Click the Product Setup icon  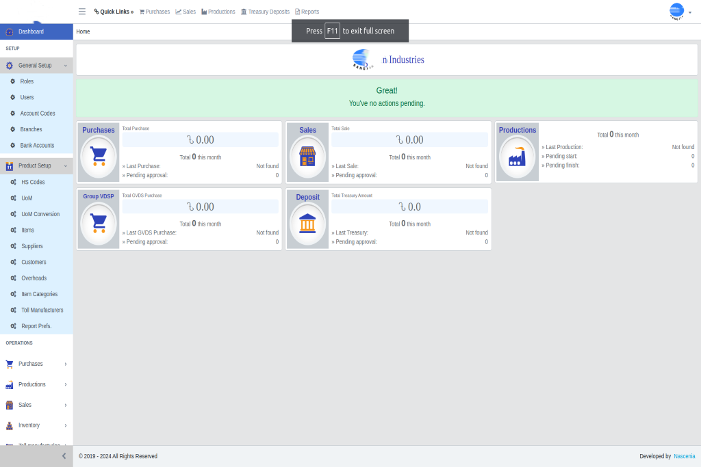pyautogui.click(x=10, y=166)
